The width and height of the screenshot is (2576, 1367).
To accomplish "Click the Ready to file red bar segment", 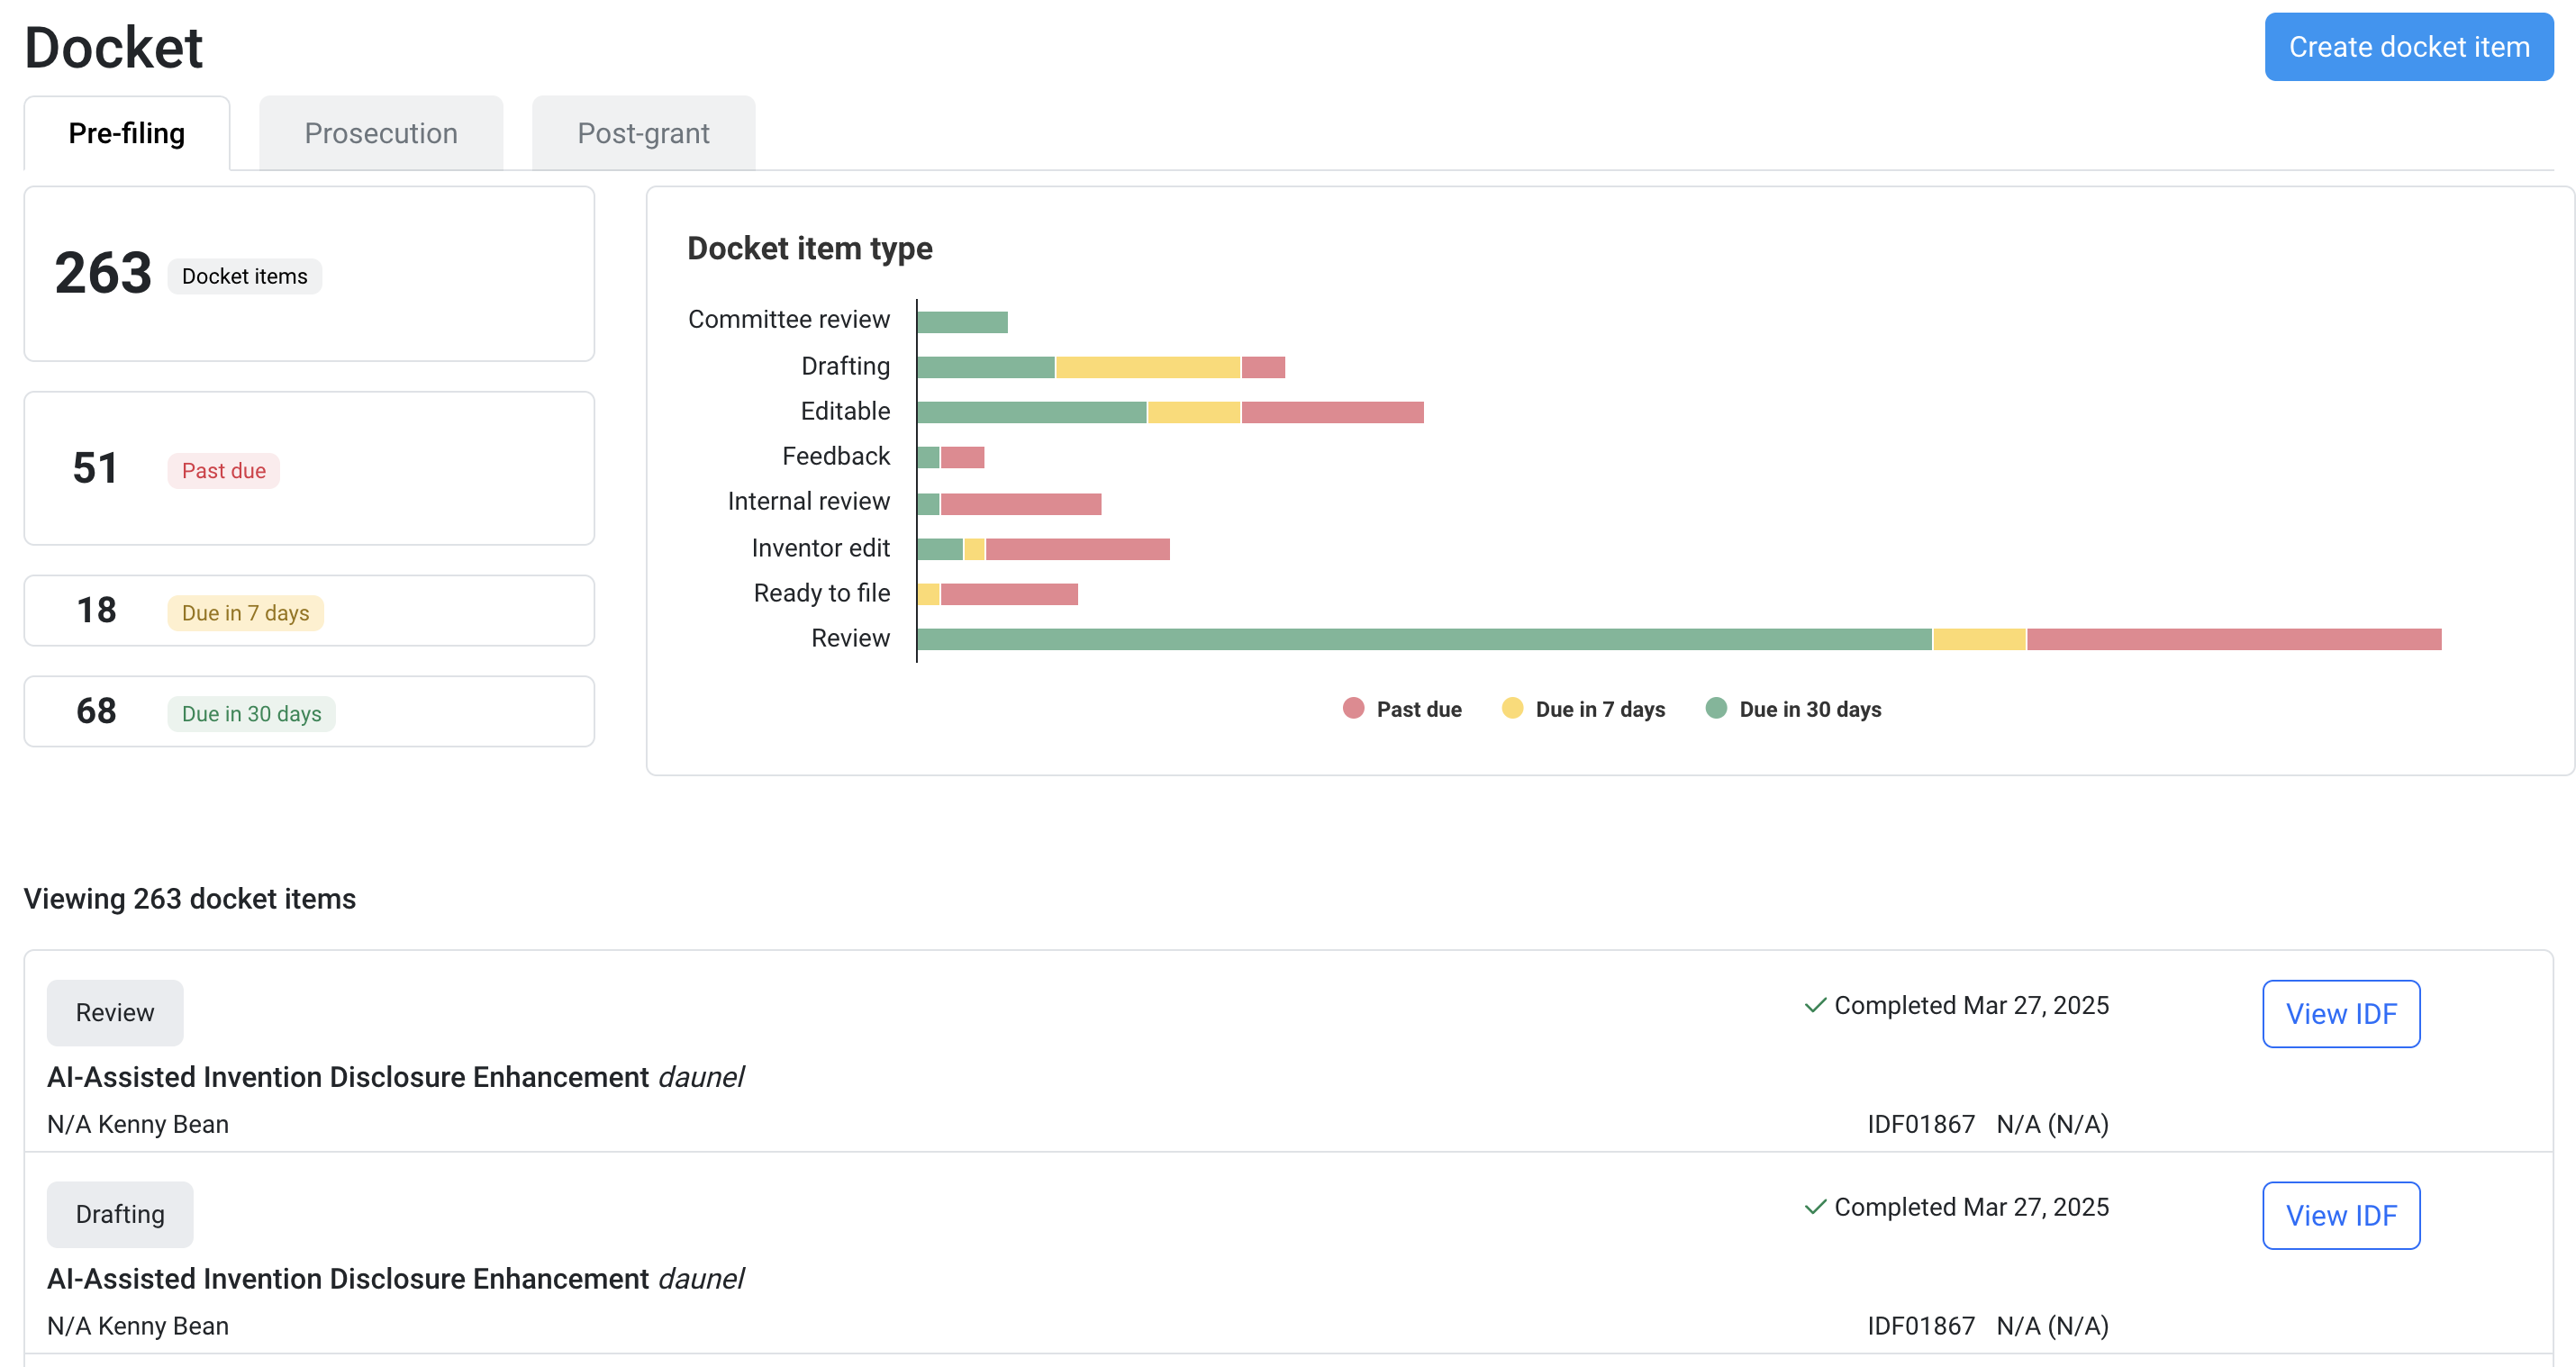I will pos(1009,594).
